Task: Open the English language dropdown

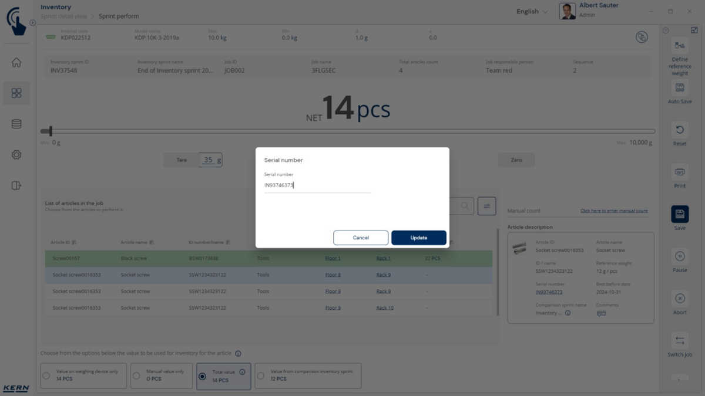Action: 532,12
